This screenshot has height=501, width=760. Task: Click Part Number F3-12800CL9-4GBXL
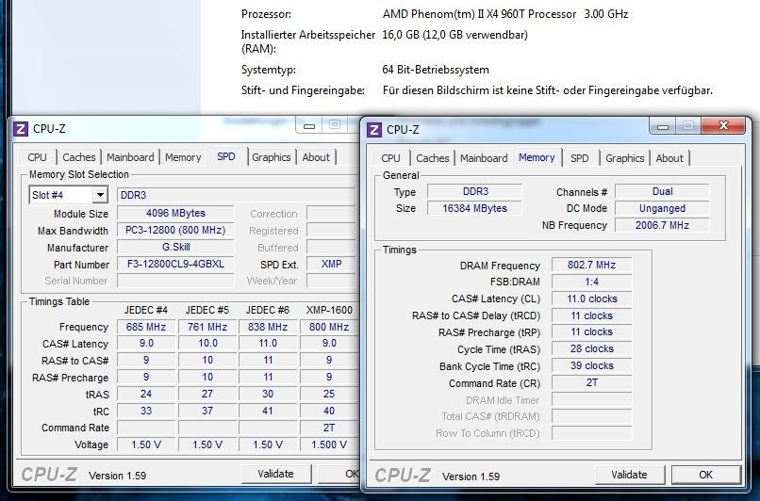[x=175, y=265]
